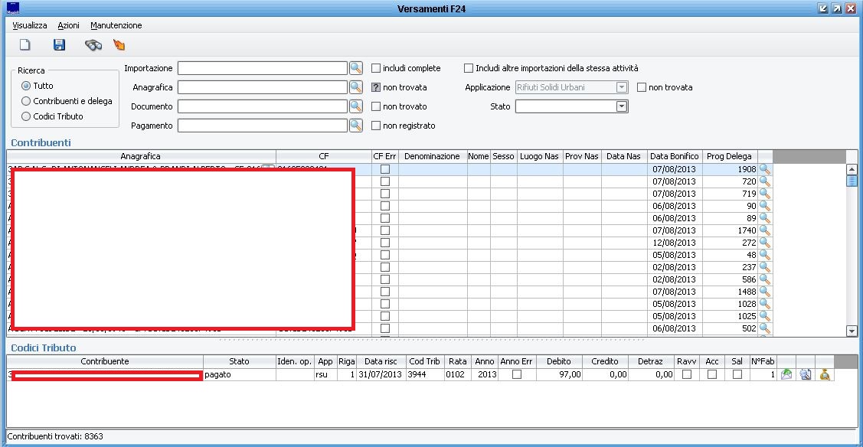
Task: Click magnifier for Prog Delega 1908 row
Action: click(x=764, y=169)
